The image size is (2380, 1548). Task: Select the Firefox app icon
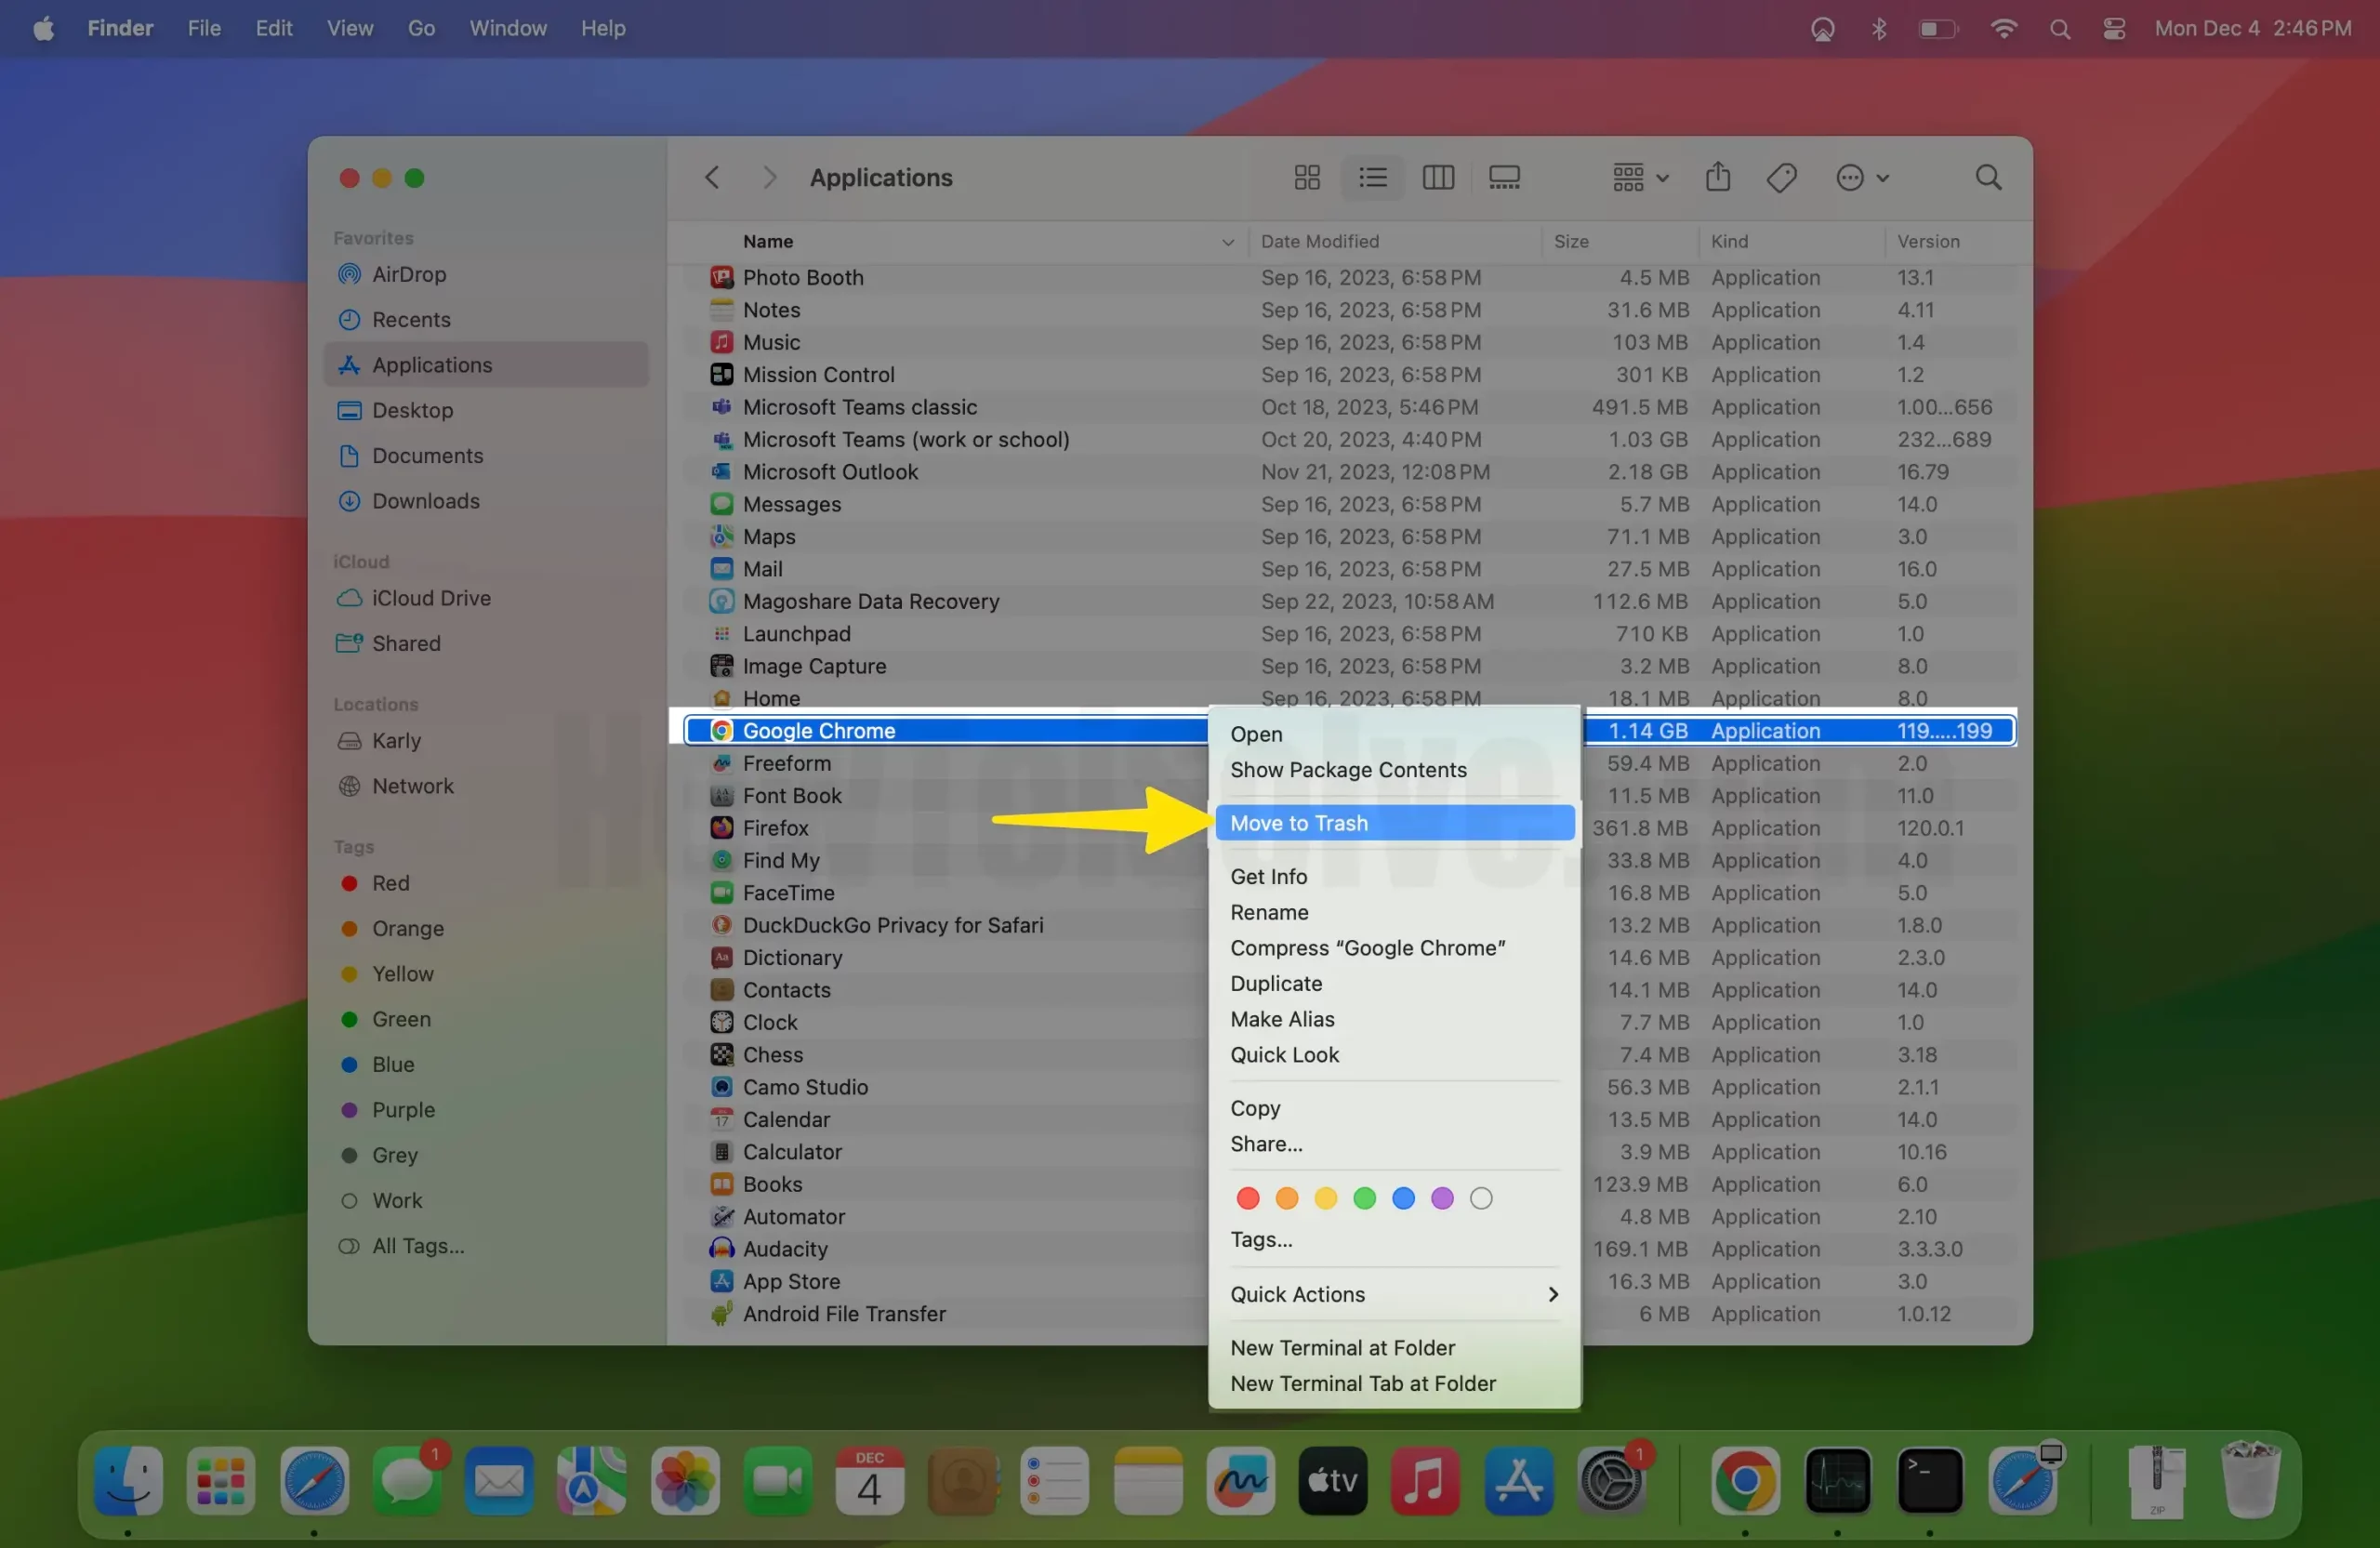point(721,828)
